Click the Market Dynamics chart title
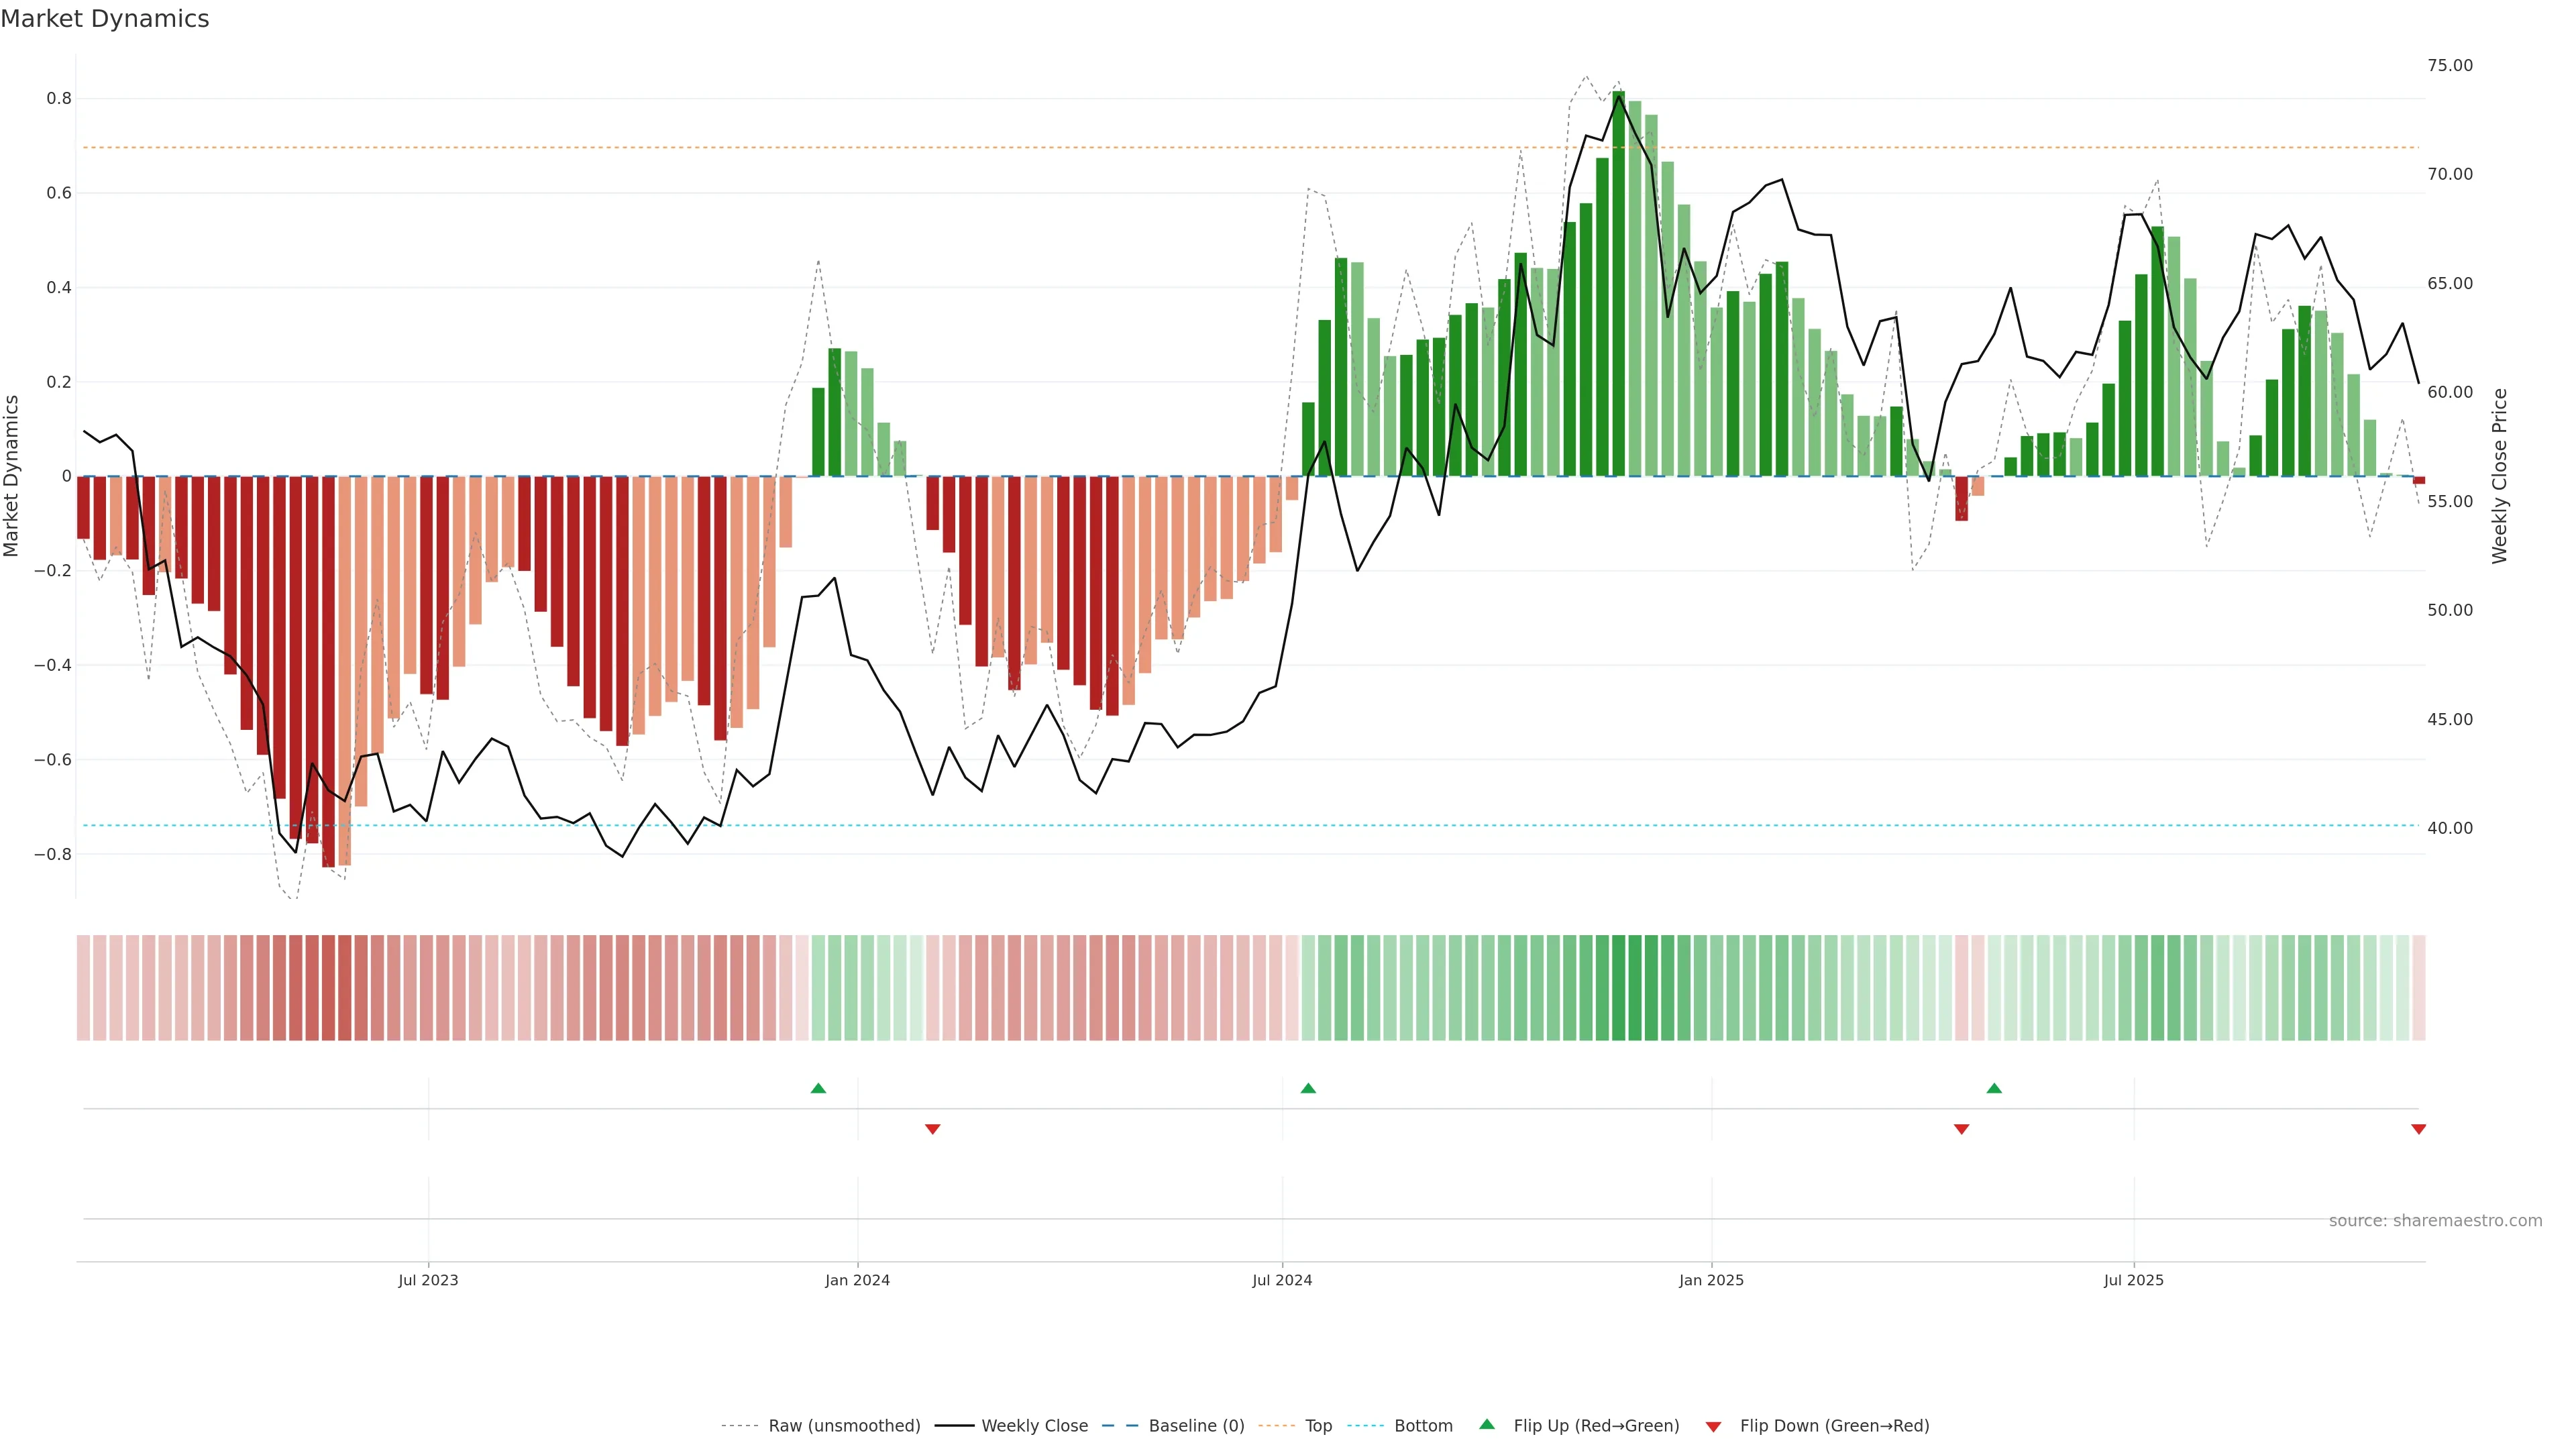The height and width of the screenshot is (1449, 2576). 105,19
